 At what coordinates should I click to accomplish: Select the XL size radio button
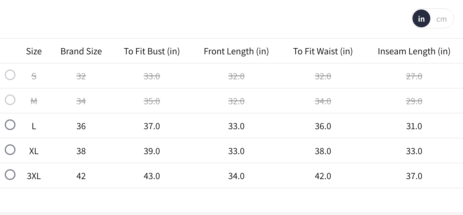point(10,150)
